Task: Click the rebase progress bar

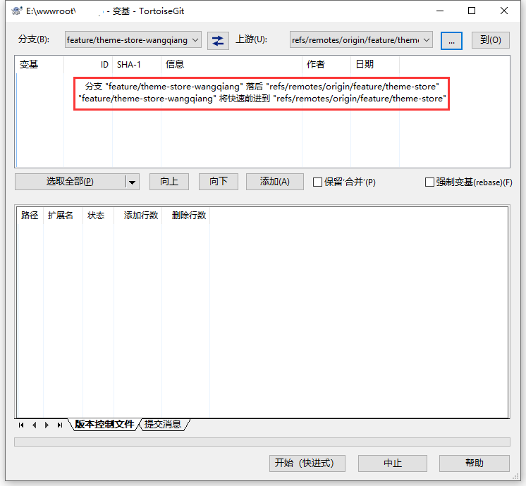Action: pyautogui.click(x=262, y=442)
